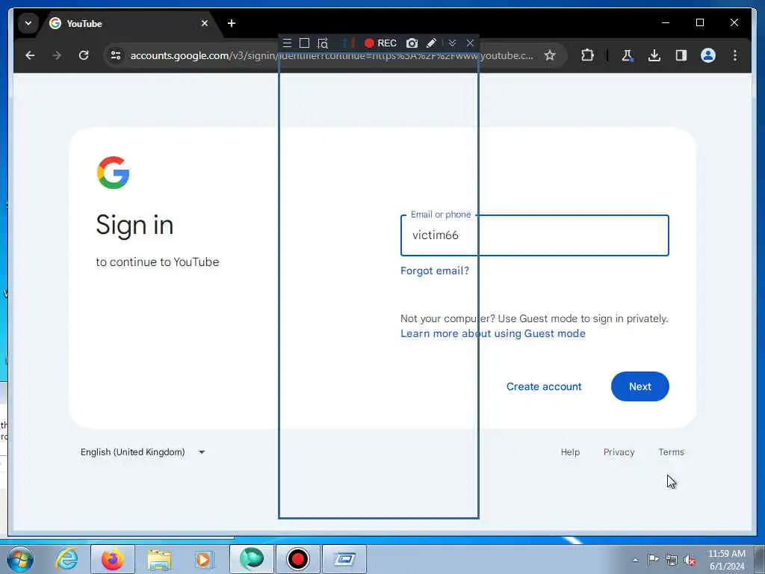Image resolution: width=765 pixels, height=574 pixels.
Task: Close the YouTube tab
Action: click(205, 23)
